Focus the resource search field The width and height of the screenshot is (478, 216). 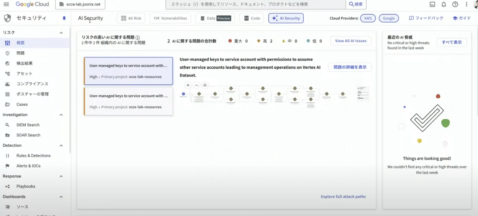[x=256, y=4]
